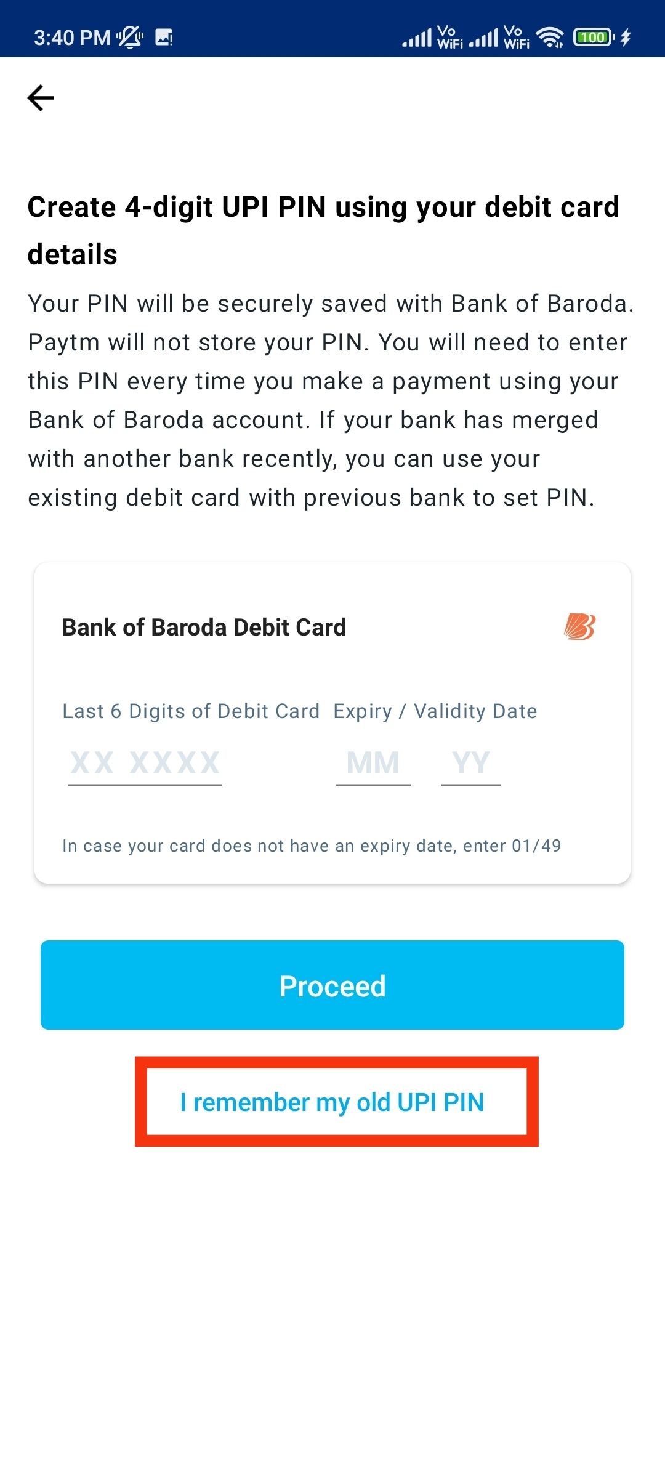Image resolution: width=665 pixels, height=1478 pixels.
Task: Tap the last 6 digits card field
Action: (x=145, y=764)
